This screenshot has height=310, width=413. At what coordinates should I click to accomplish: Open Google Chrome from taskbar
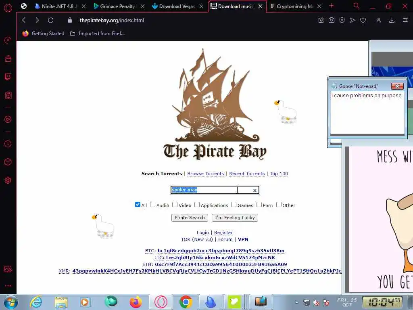pos(186,302)
